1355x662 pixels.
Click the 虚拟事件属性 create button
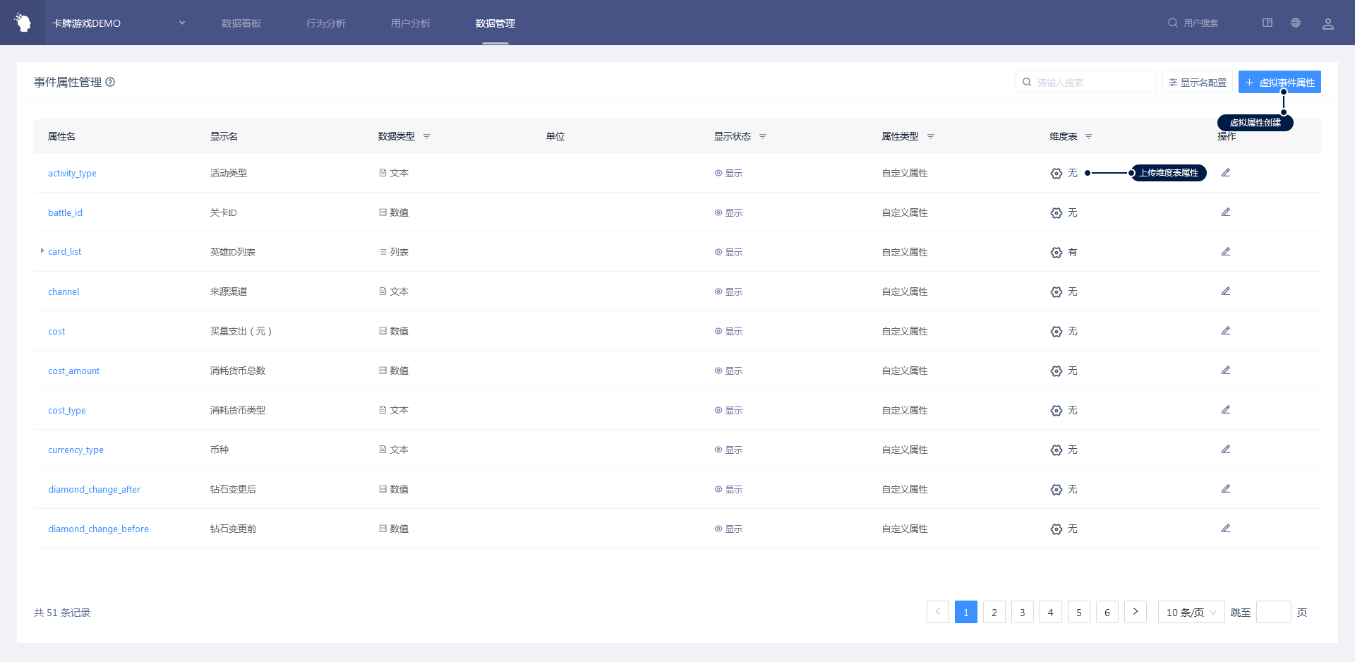(x=1279, y=83)
